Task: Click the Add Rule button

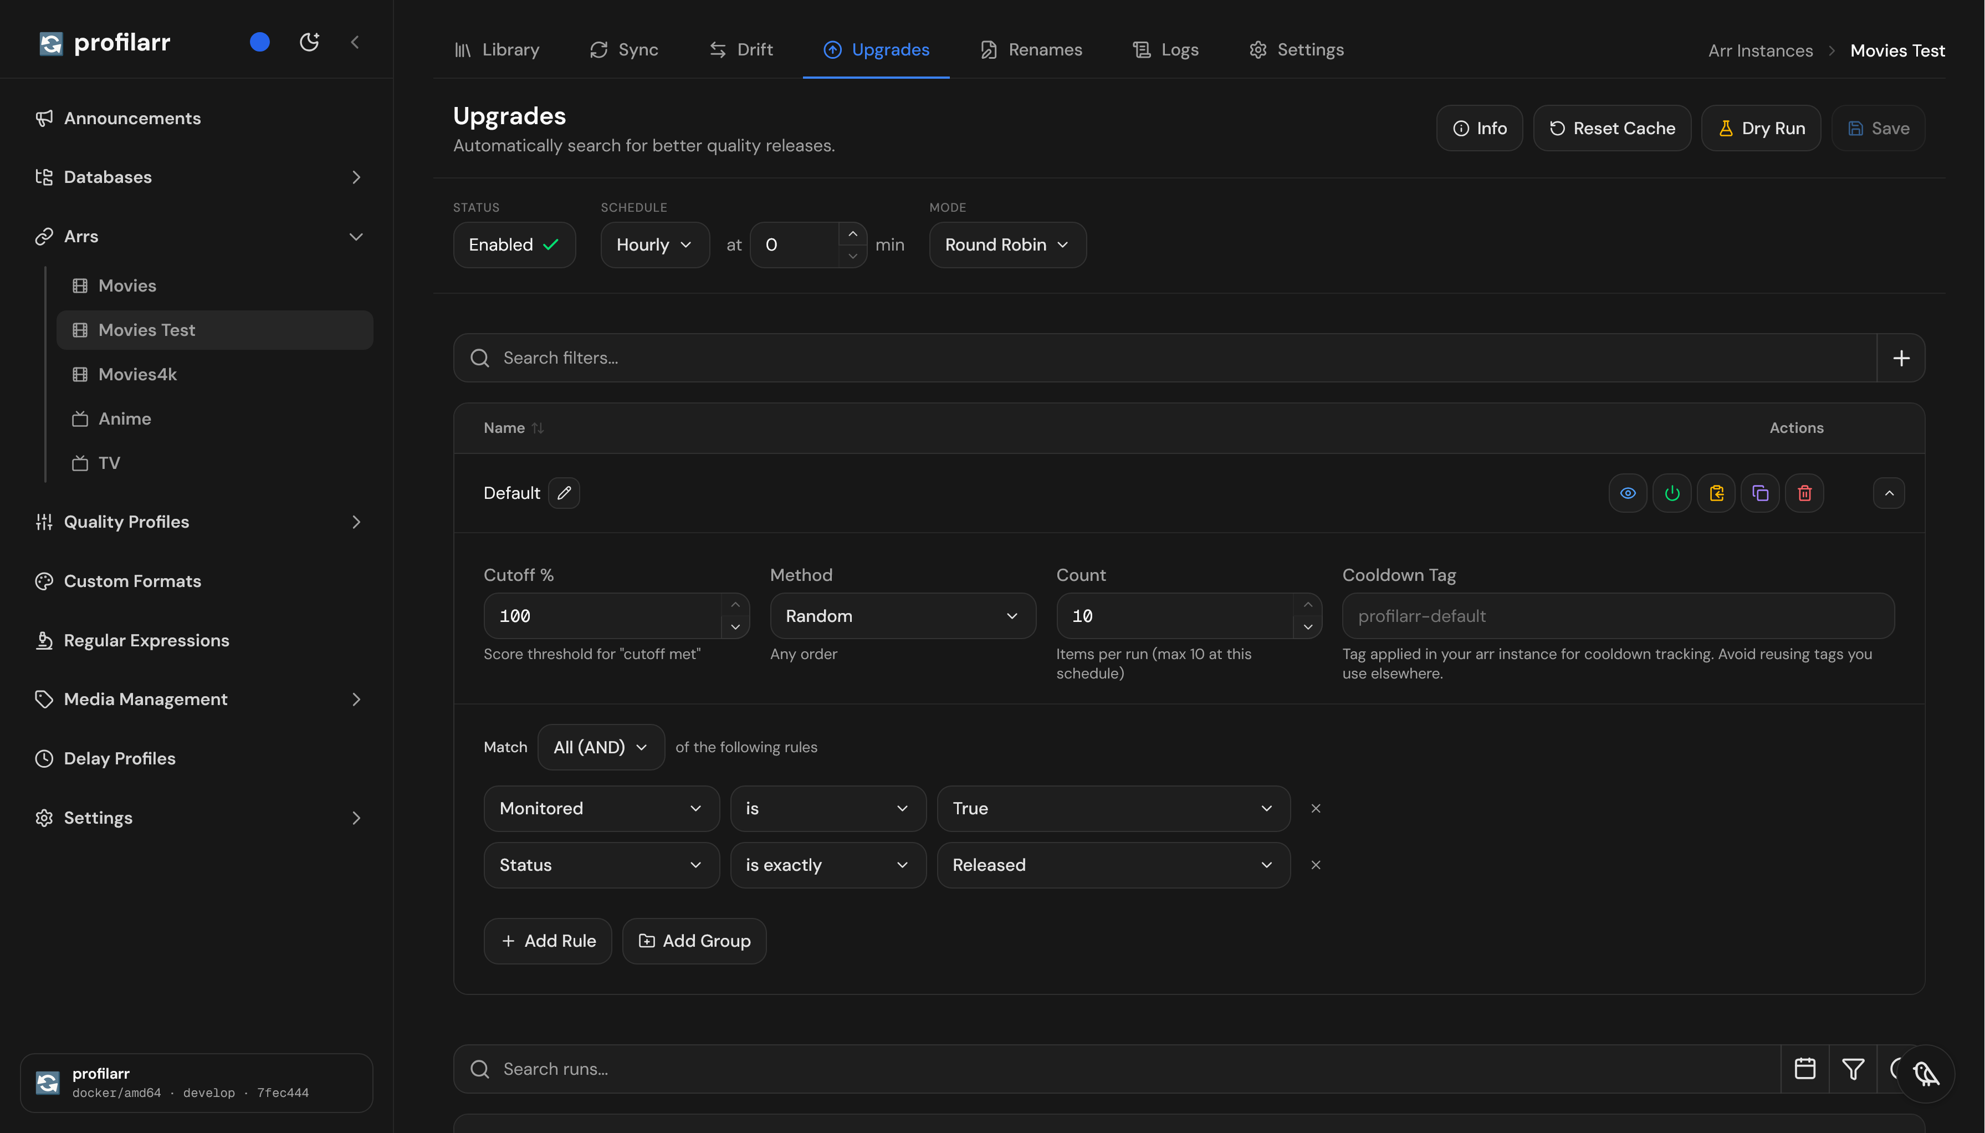Action: (x=548, y=941)
